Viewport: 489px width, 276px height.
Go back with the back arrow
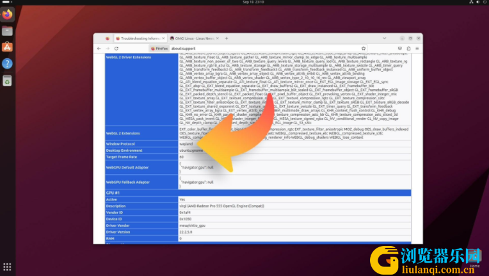pyautogui.click(x=99, y=48)
